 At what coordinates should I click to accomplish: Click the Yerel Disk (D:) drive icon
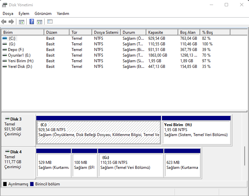click(5, 67)
